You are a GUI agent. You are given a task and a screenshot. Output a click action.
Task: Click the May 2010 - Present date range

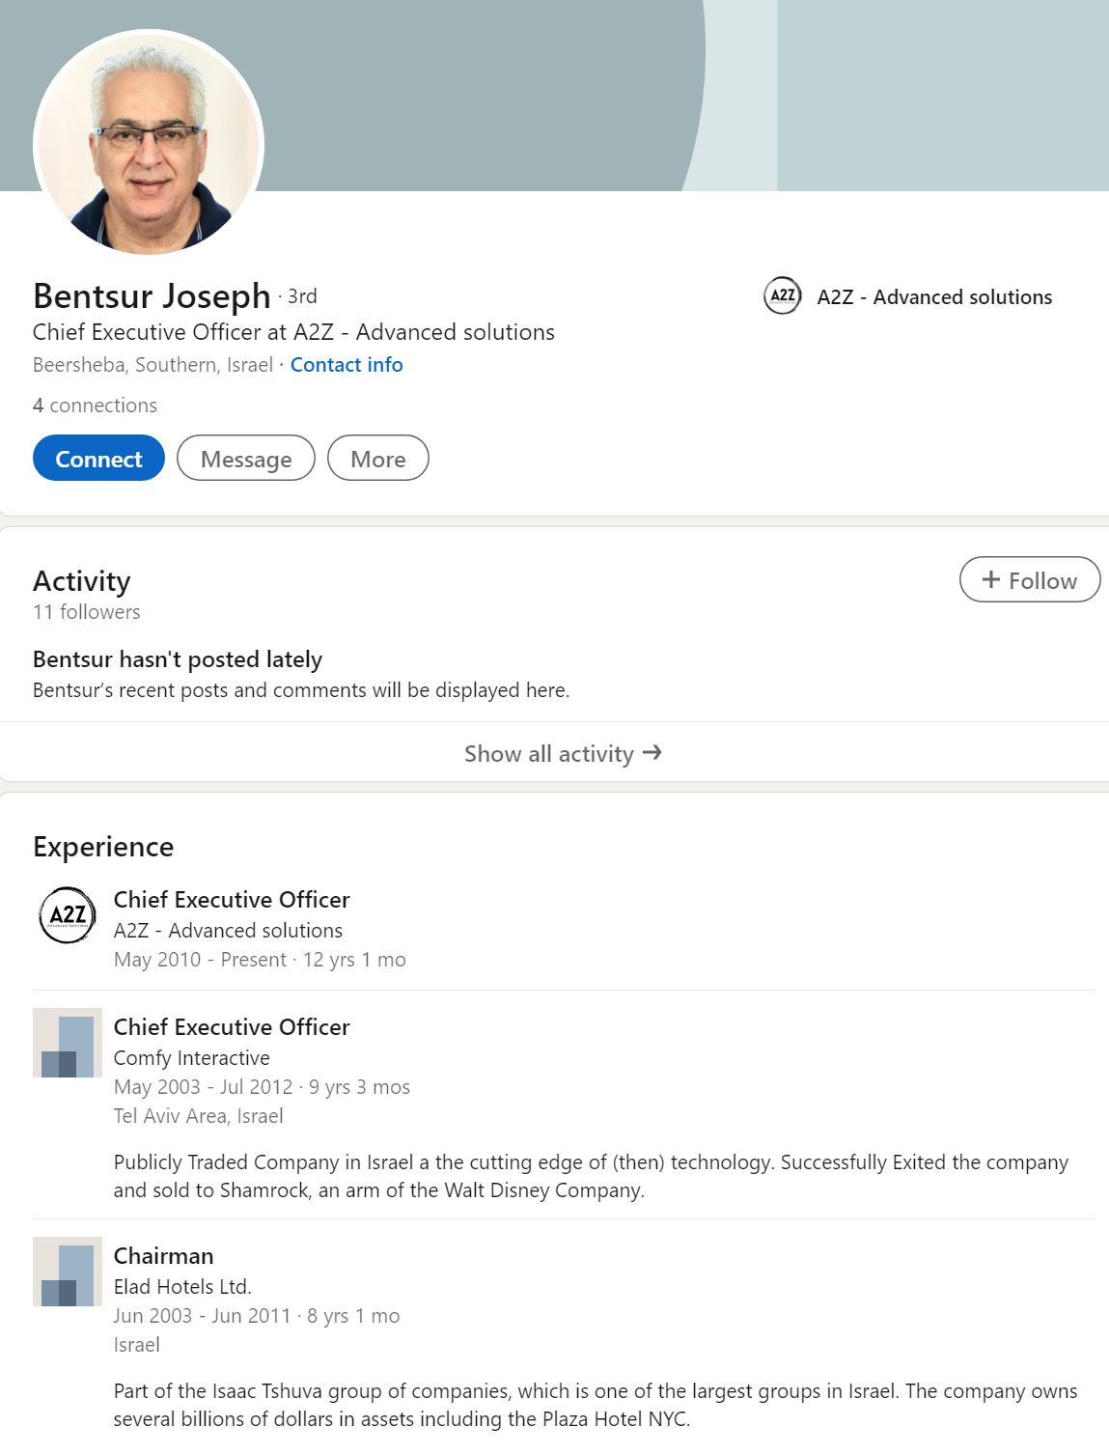(200, 960)
